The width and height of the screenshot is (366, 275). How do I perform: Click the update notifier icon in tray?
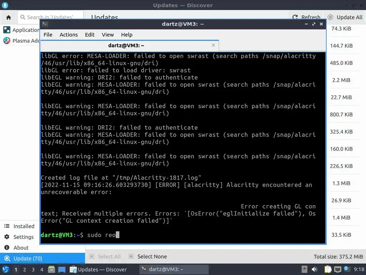tap(346, 269)
